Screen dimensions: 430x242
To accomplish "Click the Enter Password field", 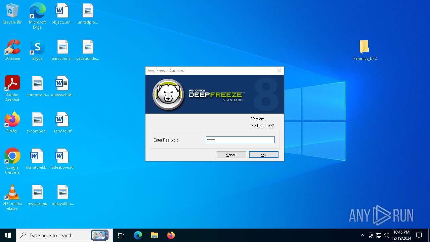I will (240, 140).
